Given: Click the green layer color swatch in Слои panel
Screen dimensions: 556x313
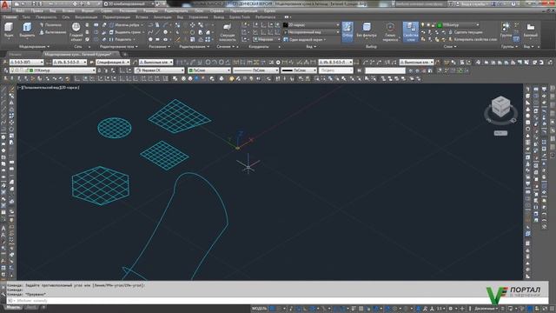Looking at the screenshot, I should click(440, 25).
